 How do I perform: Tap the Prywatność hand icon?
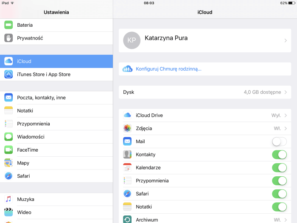pos(8,38)
